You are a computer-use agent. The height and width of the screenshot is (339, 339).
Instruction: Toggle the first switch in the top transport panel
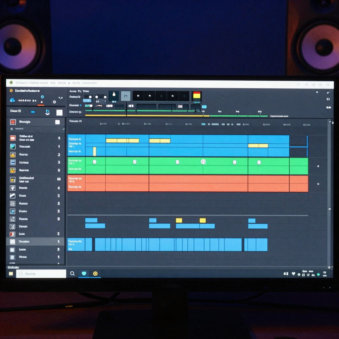point(88,97)
